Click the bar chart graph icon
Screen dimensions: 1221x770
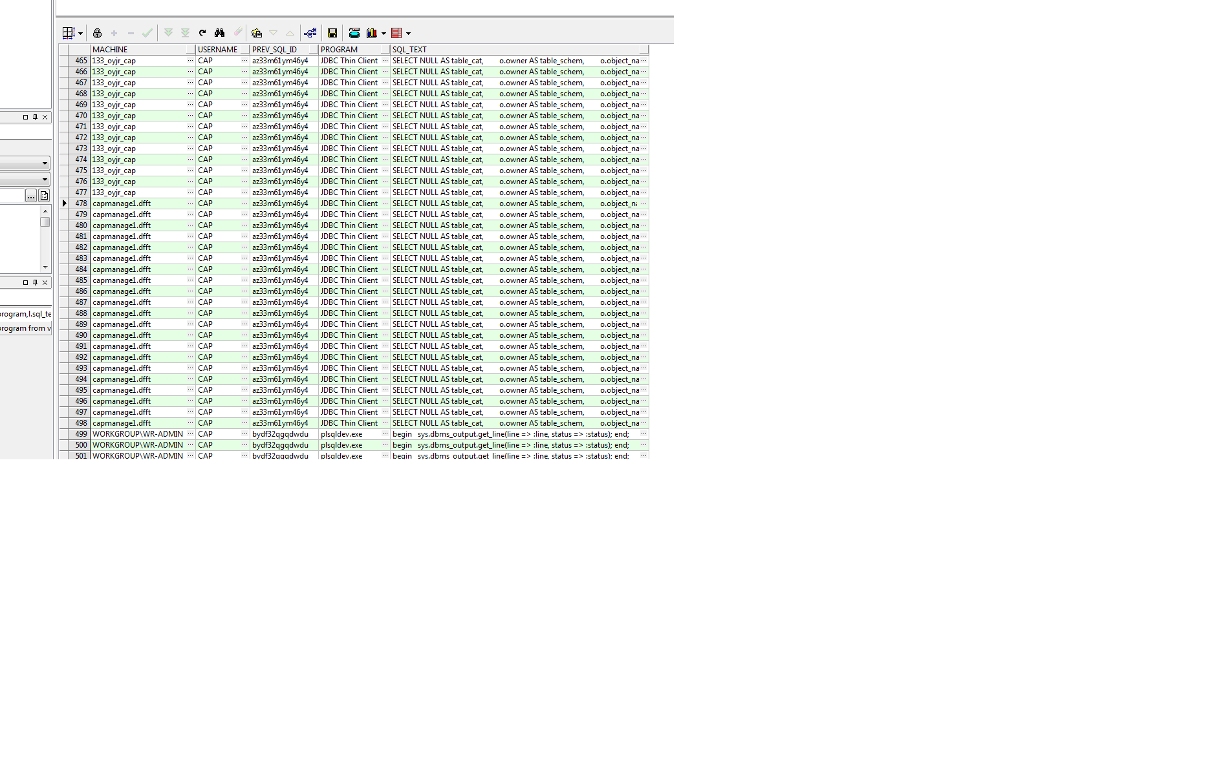tap(371, 33)
